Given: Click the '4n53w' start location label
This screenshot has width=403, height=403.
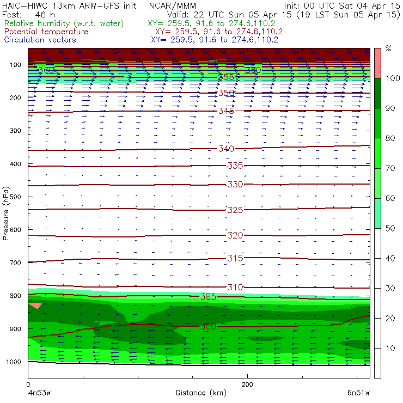Looking at the screenshot, I should [x=40, y=393].
